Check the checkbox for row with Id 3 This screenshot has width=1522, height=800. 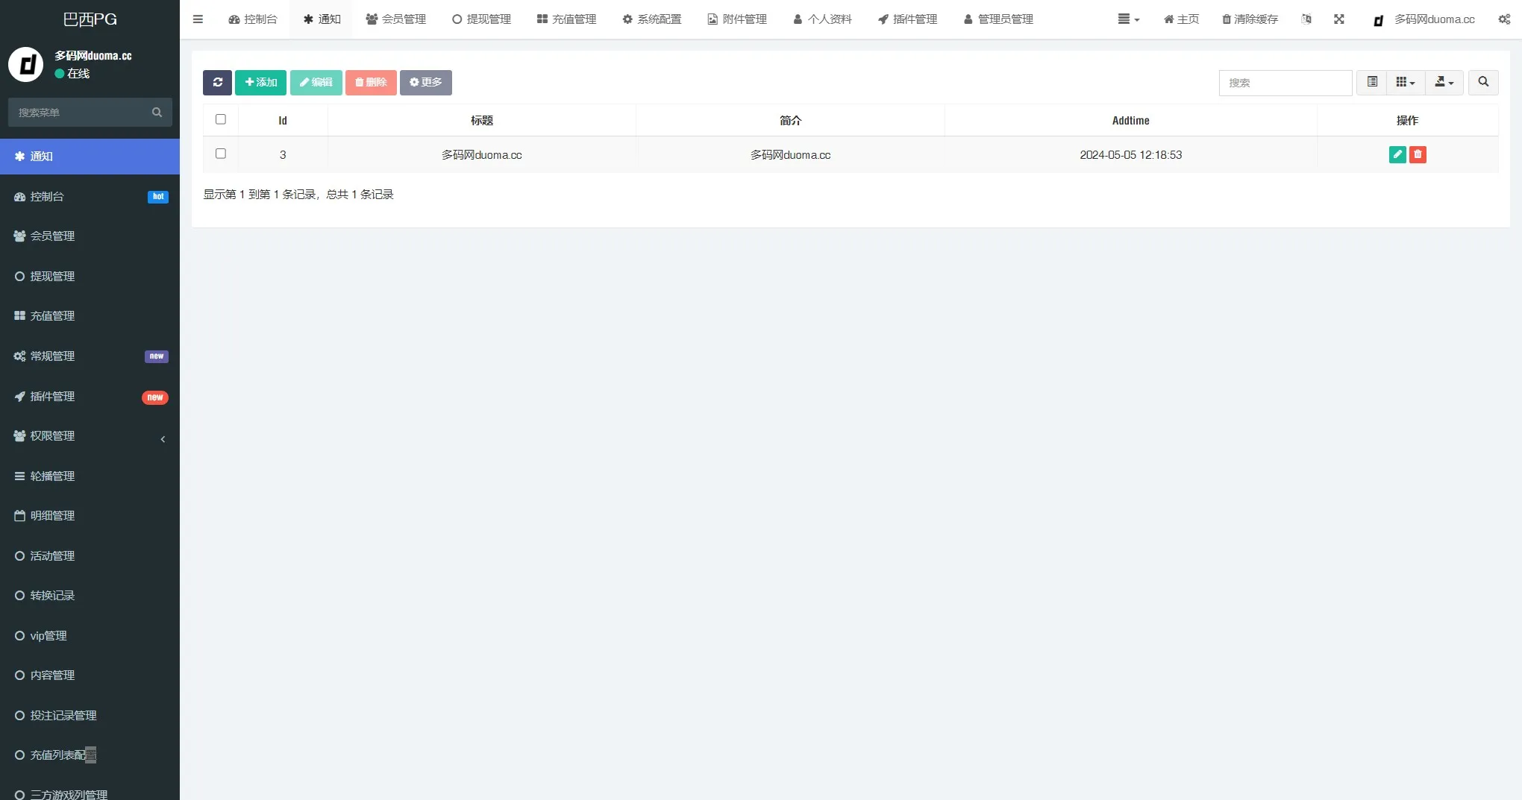221,154
